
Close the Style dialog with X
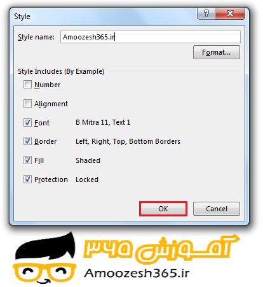(x=230, y=14)
